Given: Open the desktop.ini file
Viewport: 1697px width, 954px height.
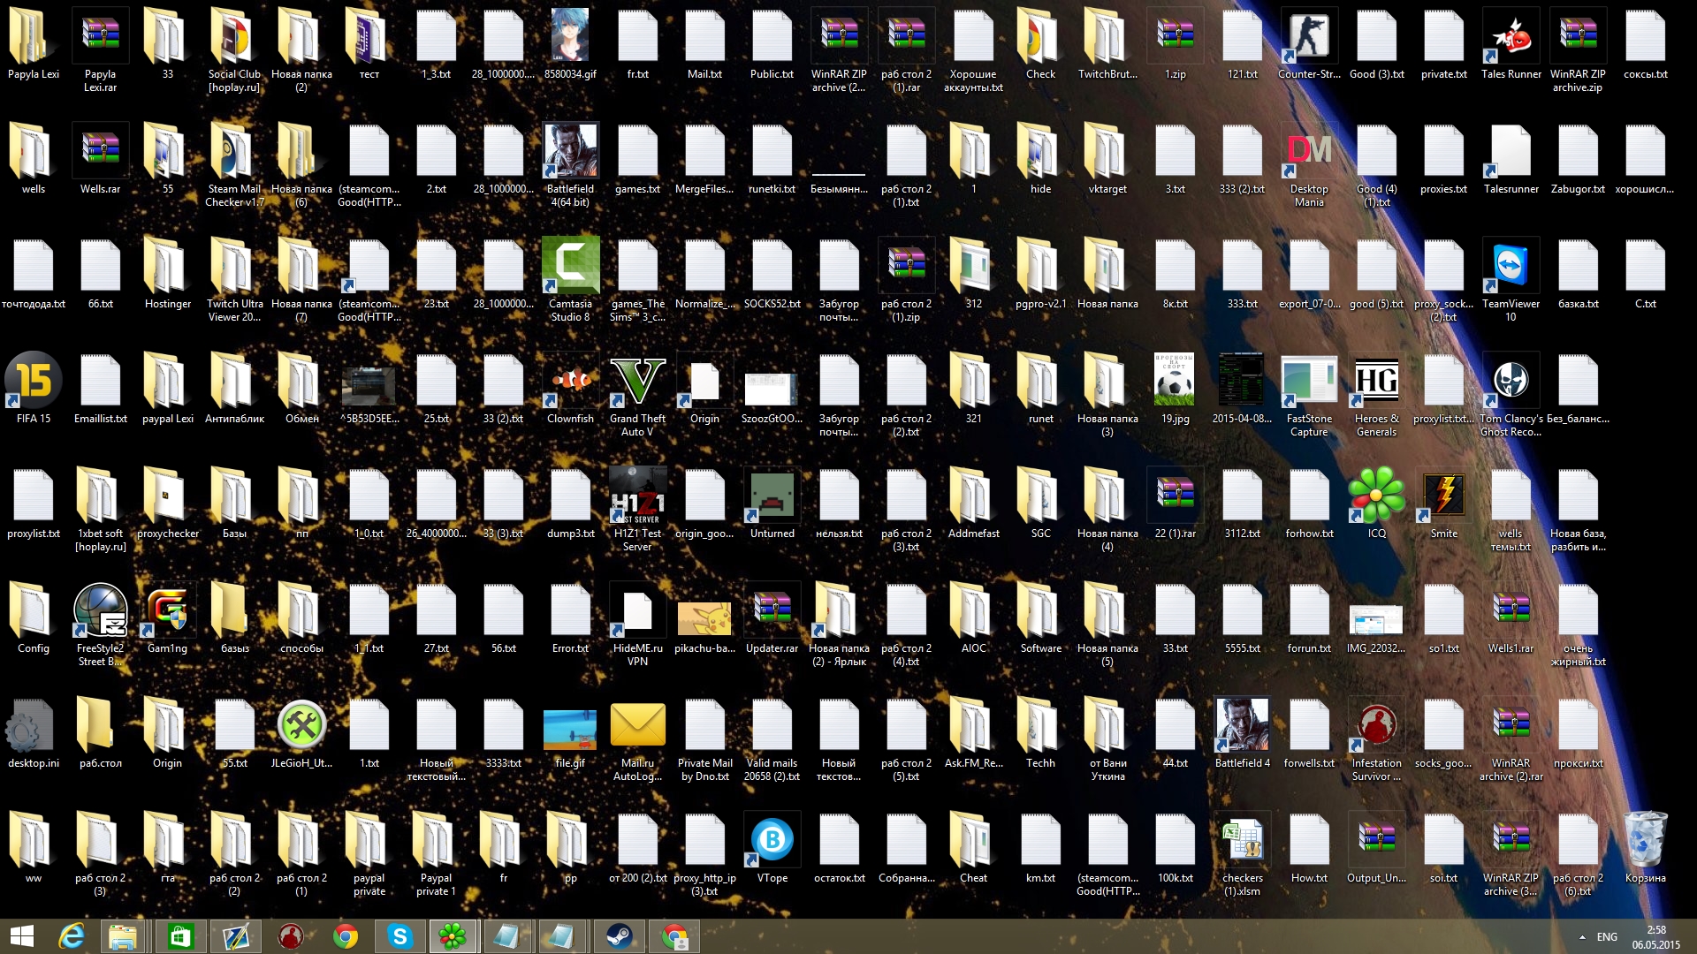Looking at the screenshot, I should [x=34, y=725].
